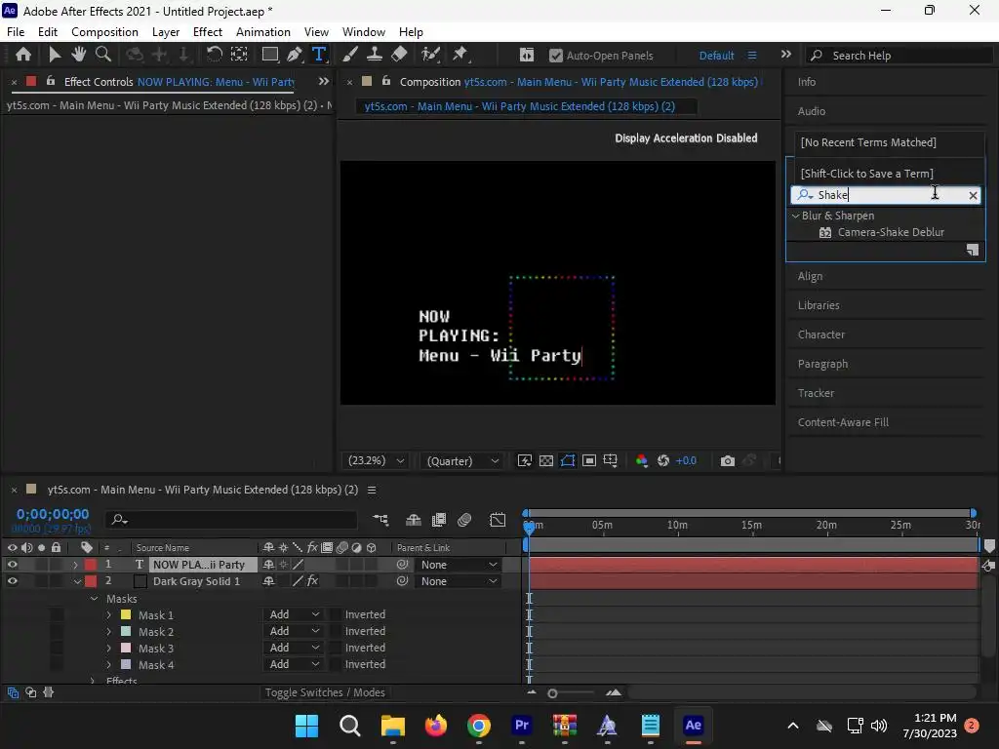Select the Eraser tool
Image resolution: width=999 pixels, height=749 pixels.
coord(399,55)
